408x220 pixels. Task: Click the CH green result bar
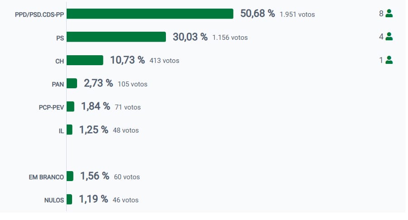[85, 60]
